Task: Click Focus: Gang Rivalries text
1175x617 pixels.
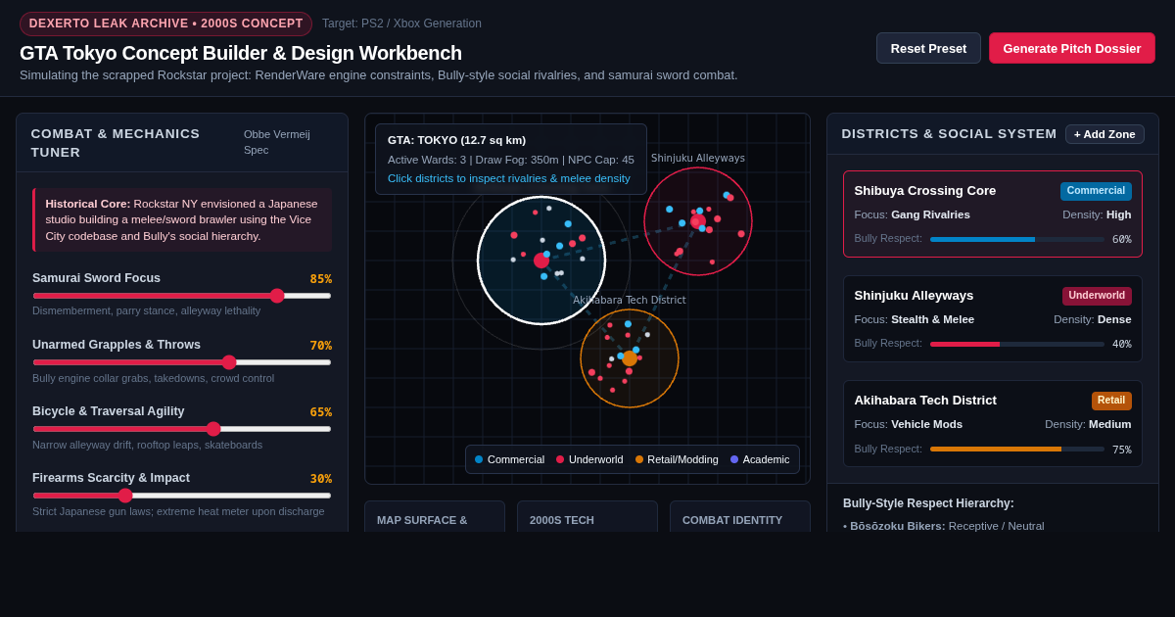Action: (912, 214)
